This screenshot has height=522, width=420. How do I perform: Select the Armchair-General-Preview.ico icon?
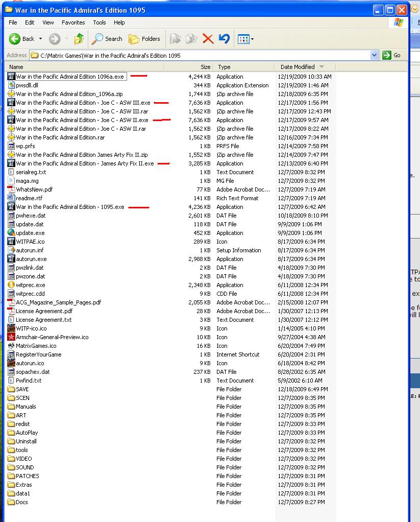click(11, 337)
